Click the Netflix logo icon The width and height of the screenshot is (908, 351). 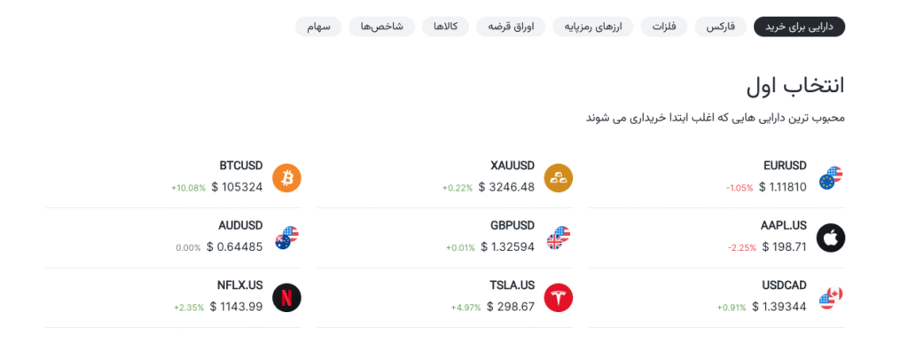tap(286, 298)
